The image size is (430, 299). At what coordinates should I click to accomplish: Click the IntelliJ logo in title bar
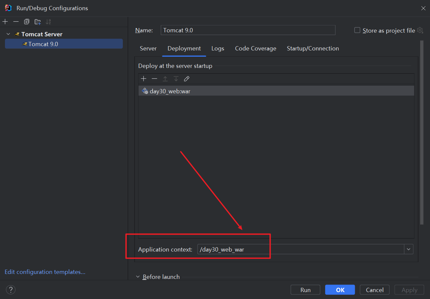(8, 8)
